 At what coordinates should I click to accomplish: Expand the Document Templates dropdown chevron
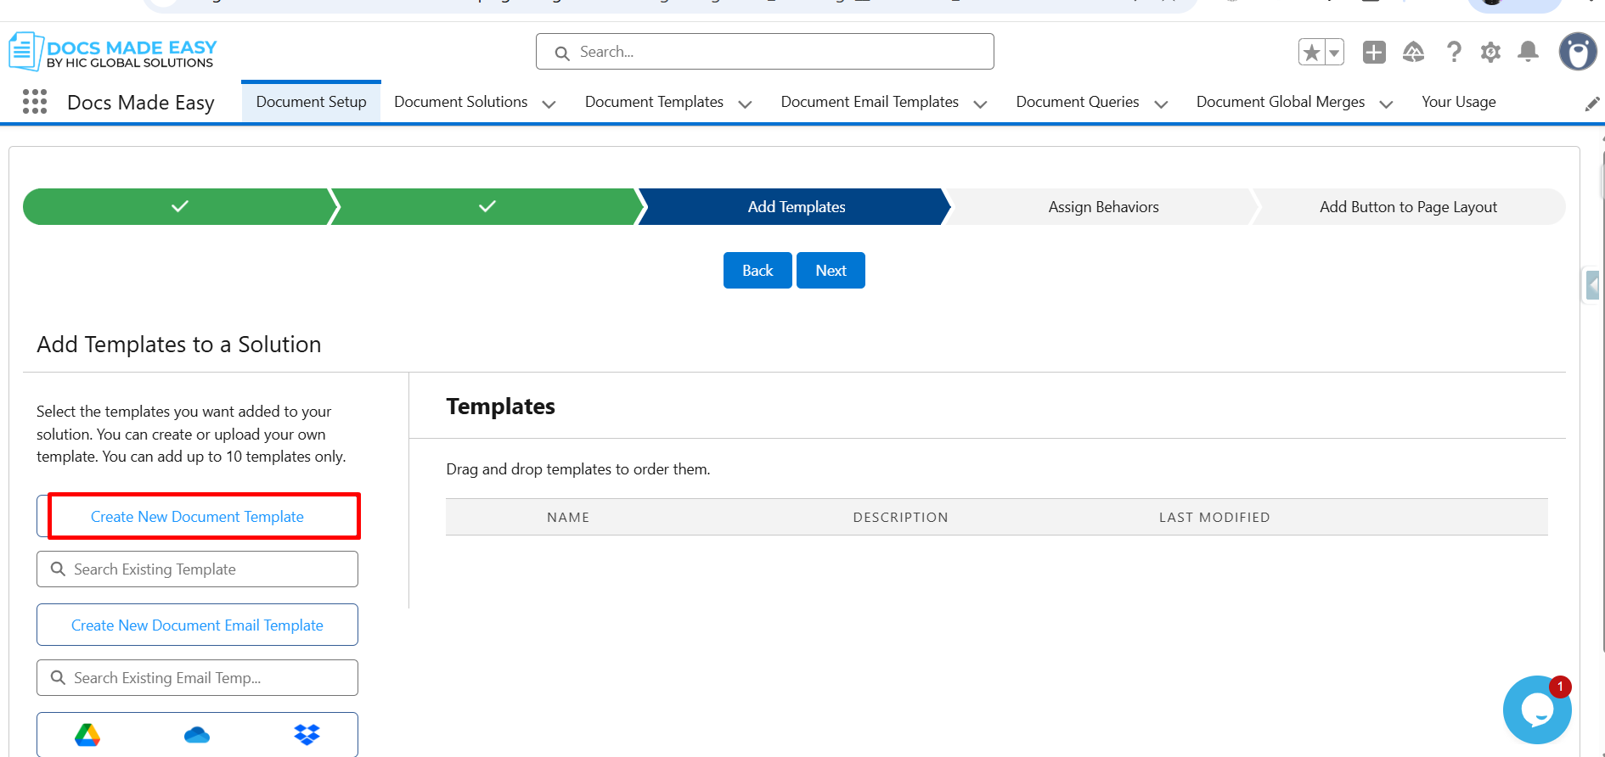point(745,104)
